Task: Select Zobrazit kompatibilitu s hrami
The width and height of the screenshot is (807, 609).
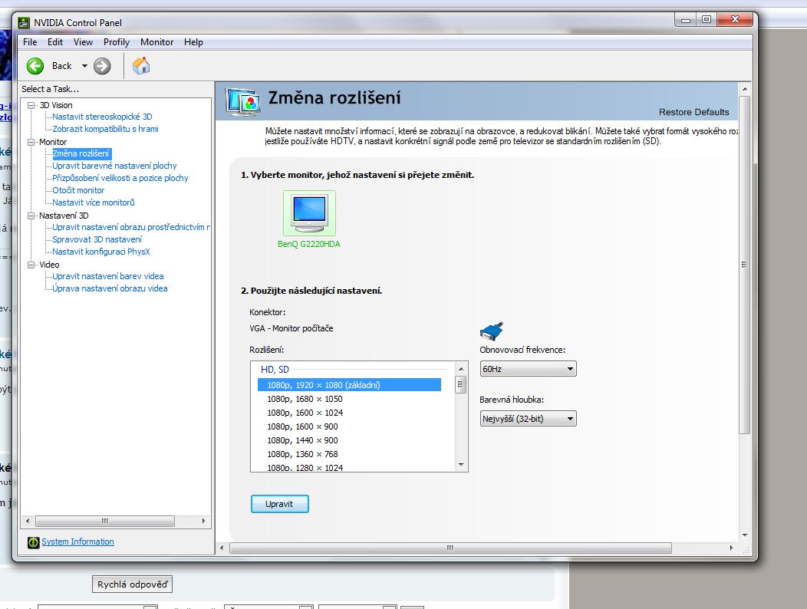Action: pyautogui.click(x=105, y=129)
